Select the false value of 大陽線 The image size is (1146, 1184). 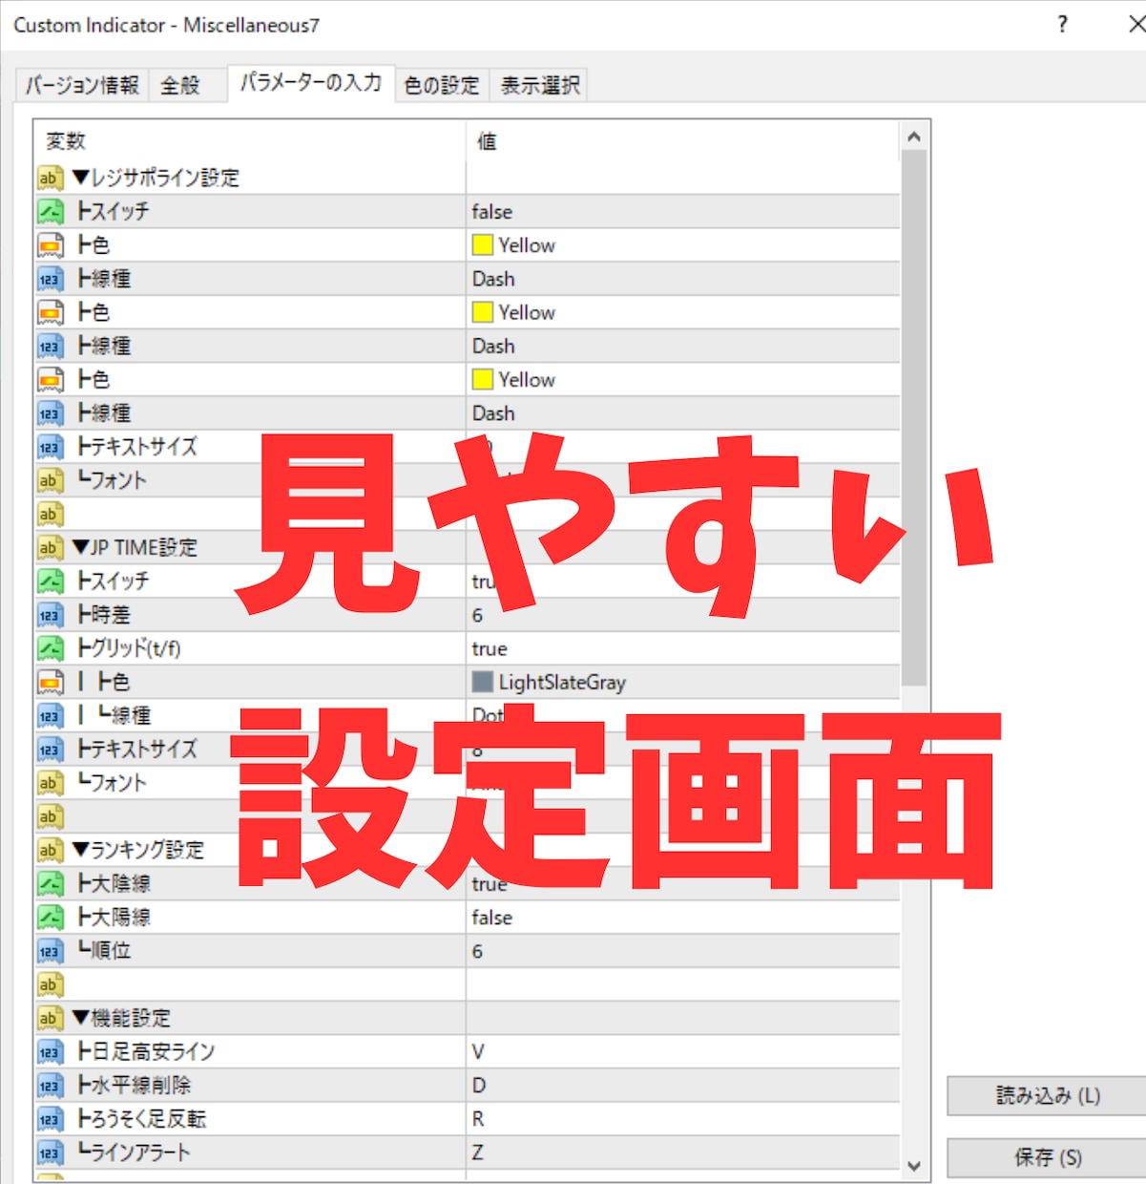click(x=492, y=918)
